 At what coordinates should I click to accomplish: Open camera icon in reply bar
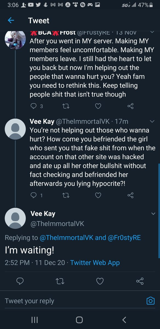[x=150, y=301]
